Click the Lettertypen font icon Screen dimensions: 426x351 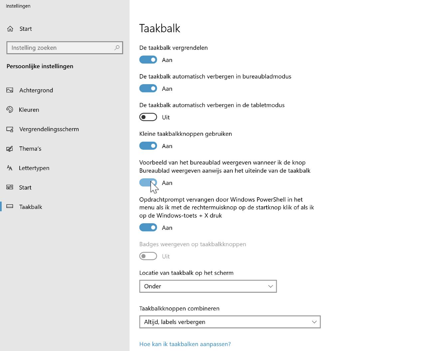10,168
